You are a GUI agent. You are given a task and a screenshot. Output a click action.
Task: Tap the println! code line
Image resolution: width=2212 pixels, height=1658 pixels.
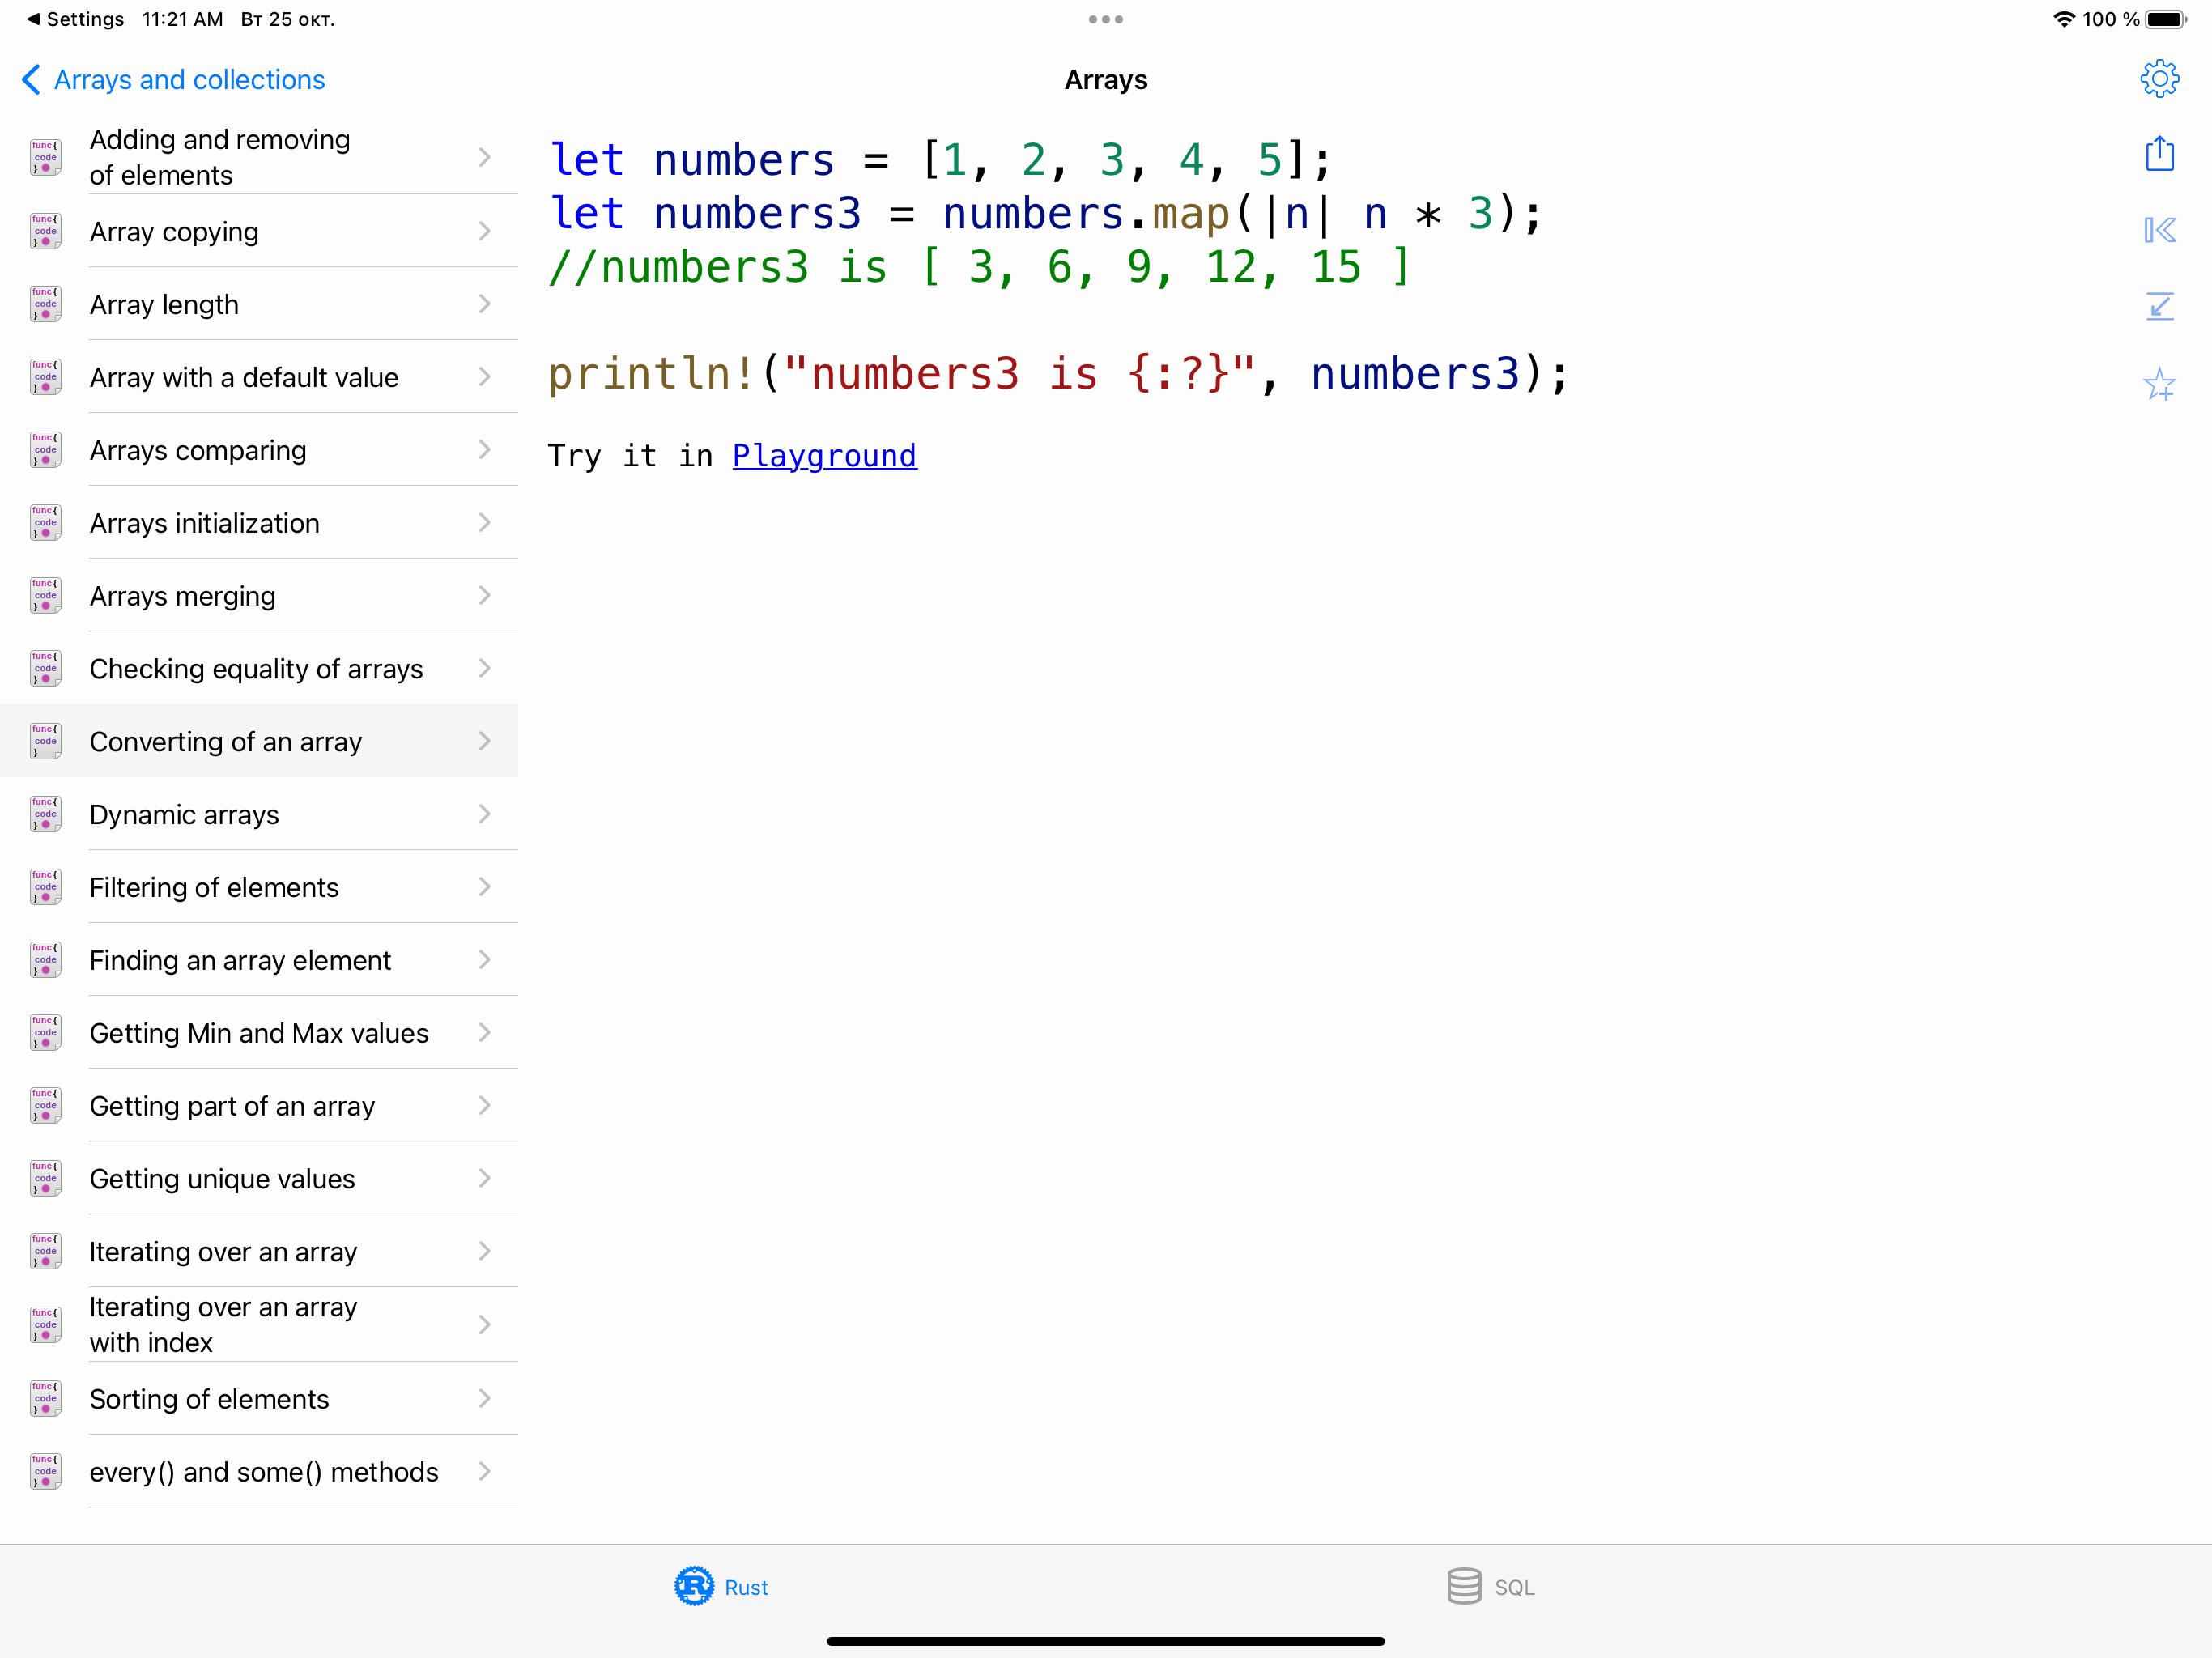pos(1059,374)
